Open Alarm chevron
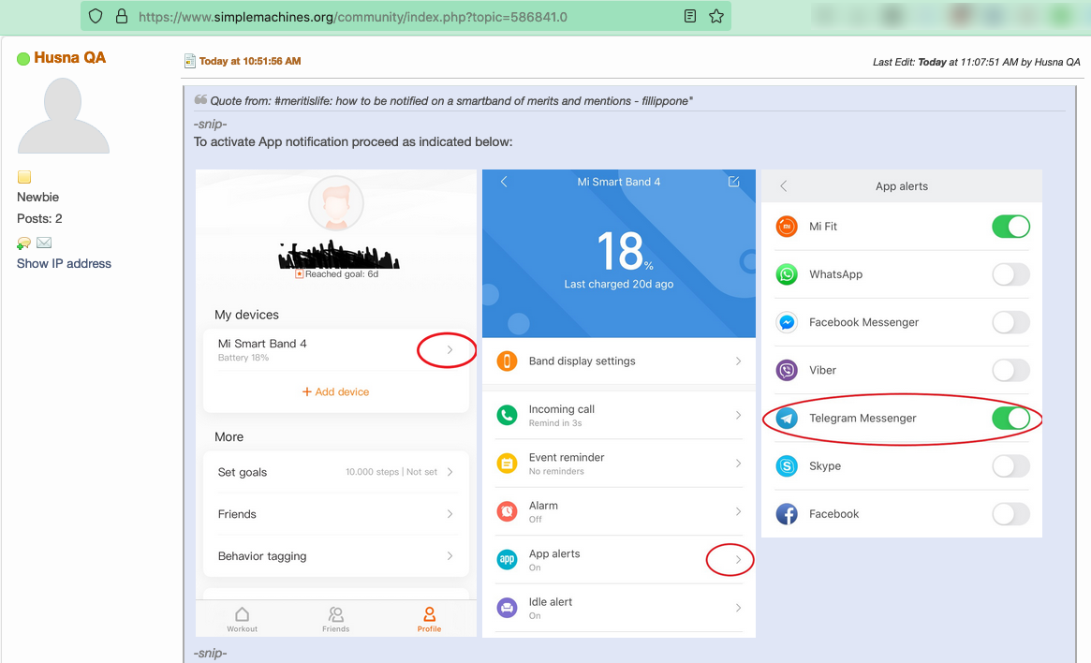The image size is (1091, 663). (738, 511)
